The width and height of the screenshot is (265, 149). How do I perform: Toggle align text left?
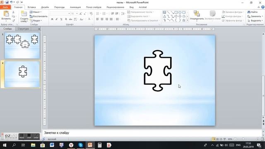98,19
